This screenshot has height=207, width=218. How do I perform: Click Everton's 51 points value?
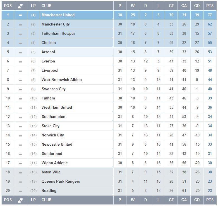[210, 61]
